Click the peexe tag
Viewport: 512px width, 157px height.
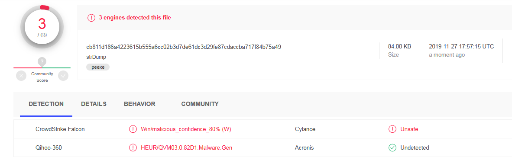coord(98,67)
